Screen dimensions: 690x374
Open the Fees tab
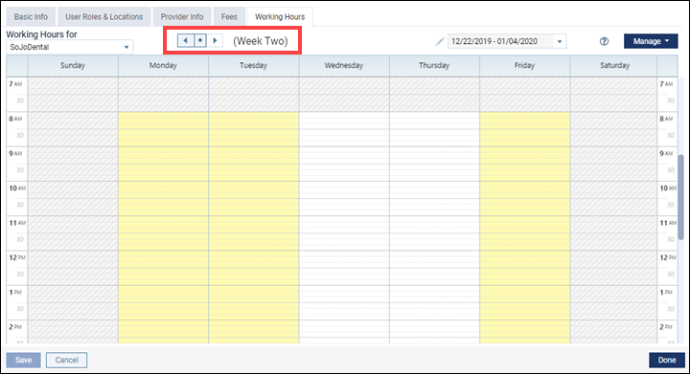(229, 16)
